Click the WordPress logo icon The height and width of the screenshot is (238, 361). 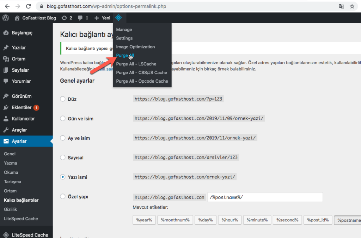[x=6, y=18]
